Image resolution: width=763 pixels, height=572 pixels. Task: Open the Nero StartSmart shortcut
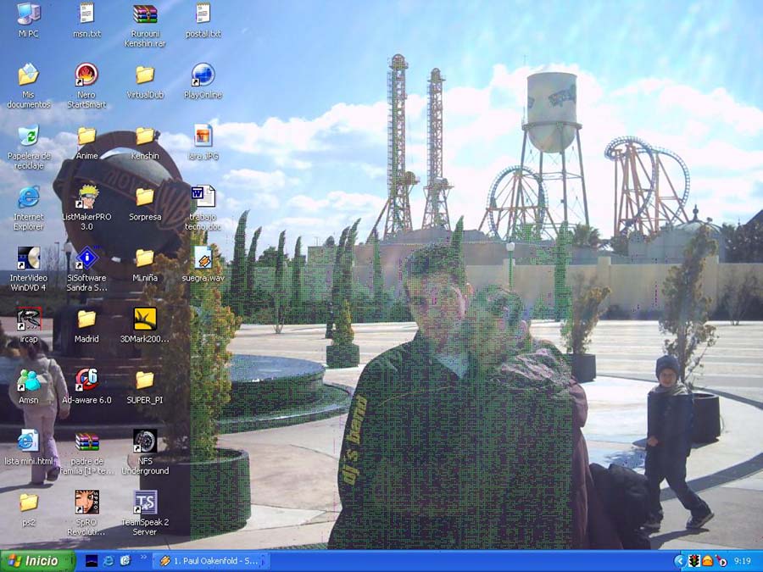tap(86, 76)
